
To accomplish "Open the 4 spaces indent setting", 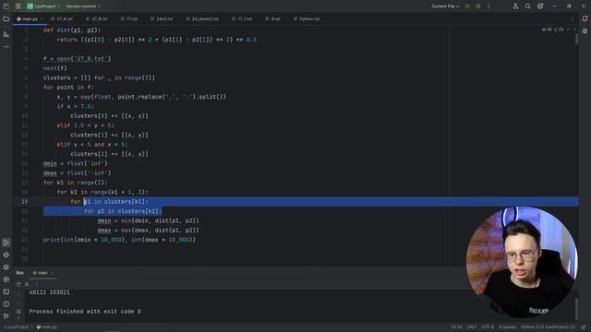I will (507, 327).
